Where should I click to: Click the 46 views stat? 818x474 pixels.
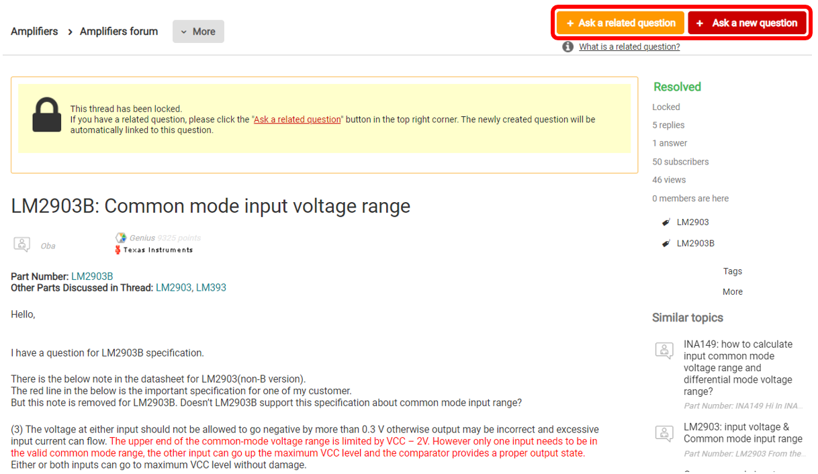pyautogui.click(x=669, y=180)
